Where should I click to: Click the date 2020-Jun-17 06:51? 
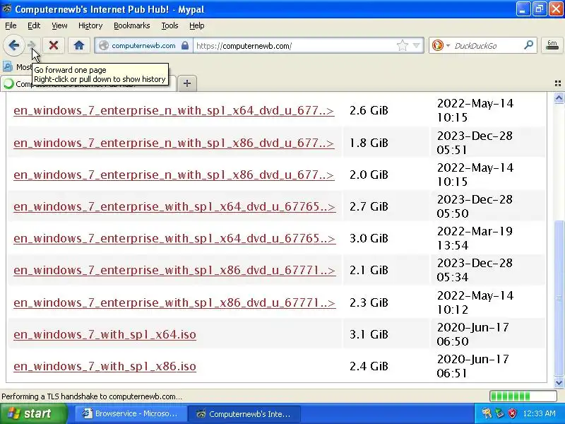[x=472, y=366]
